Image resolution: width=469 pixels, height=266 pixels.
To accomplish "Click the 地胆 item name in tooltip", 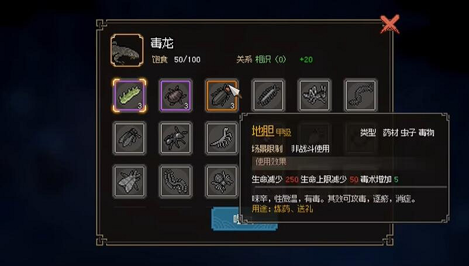I will (263, 131).
